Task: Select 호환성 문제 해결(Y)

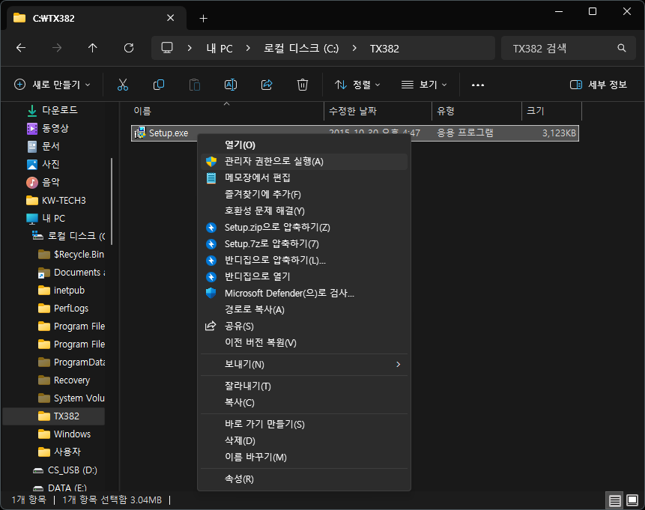Action: (x=304, y=211)
